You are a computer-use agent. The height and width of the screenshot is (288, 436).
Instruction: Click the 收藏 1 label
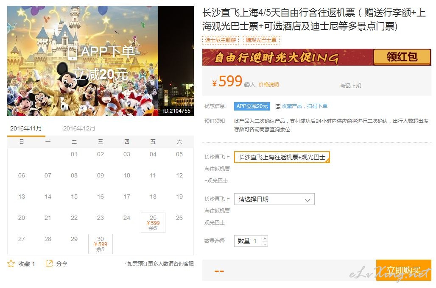point(26,264)
